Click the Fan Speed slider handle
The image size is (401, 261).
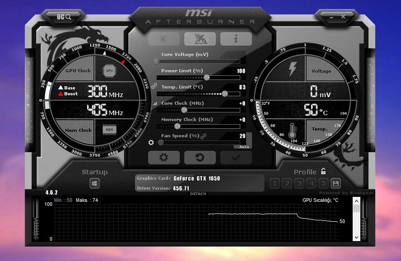pyautogui.click(x=161, y=143)
